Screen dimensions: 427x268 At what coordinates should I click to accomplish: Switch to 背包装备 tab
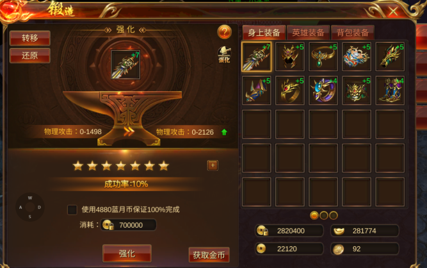(353, 33)
